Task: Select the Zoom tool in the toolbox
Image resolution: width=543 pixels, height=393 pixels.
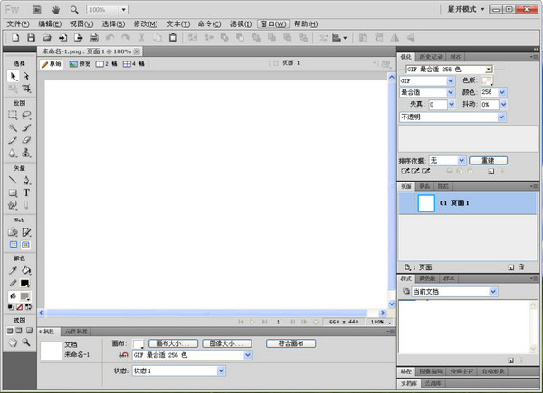Action: pyautogui.click(x=26, y=343)
